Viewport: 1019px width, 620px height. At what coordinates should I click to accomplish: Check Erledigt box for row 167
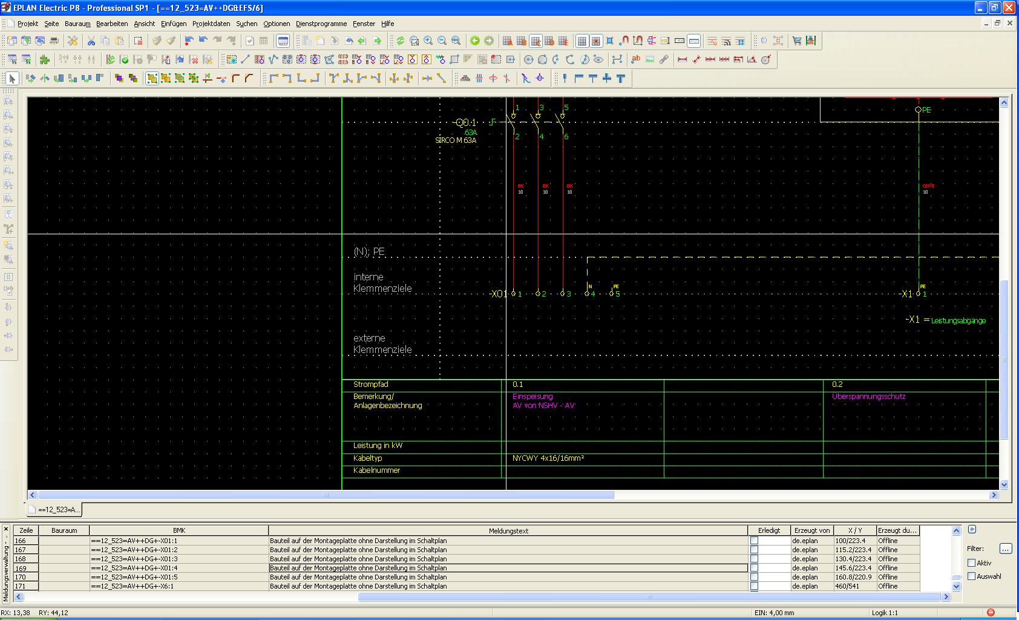click(754, 550)
